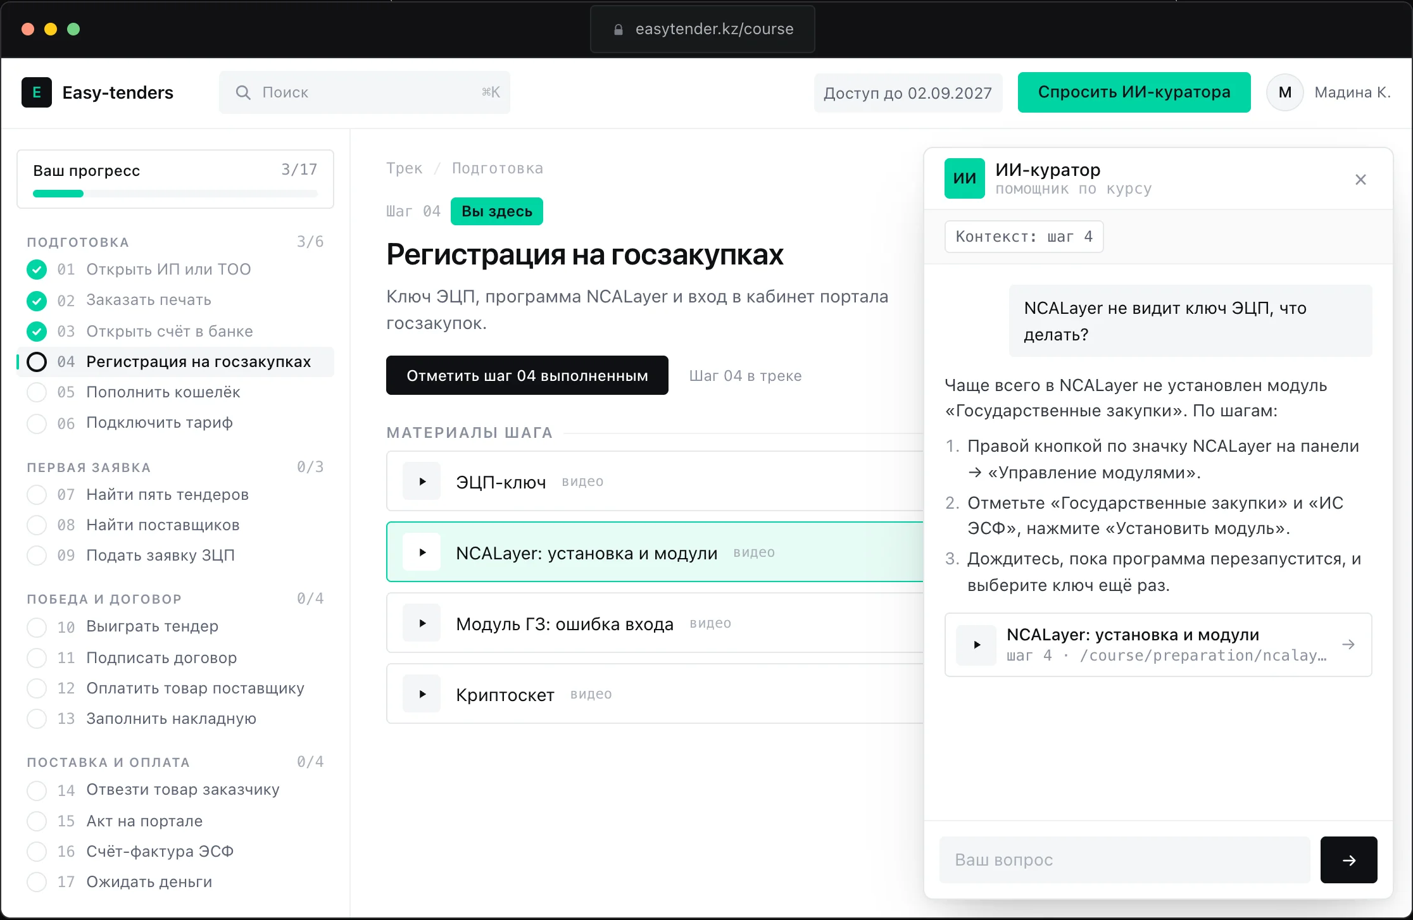Check step 05 Пополнить кошелёк circle
Viewport: 1413px width, 920px height.
pyautogui.click(x=37, y=392)
